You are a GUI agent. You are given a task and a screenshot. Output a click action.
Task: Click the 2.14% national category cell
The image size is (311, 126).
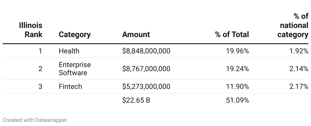(299, 69)
